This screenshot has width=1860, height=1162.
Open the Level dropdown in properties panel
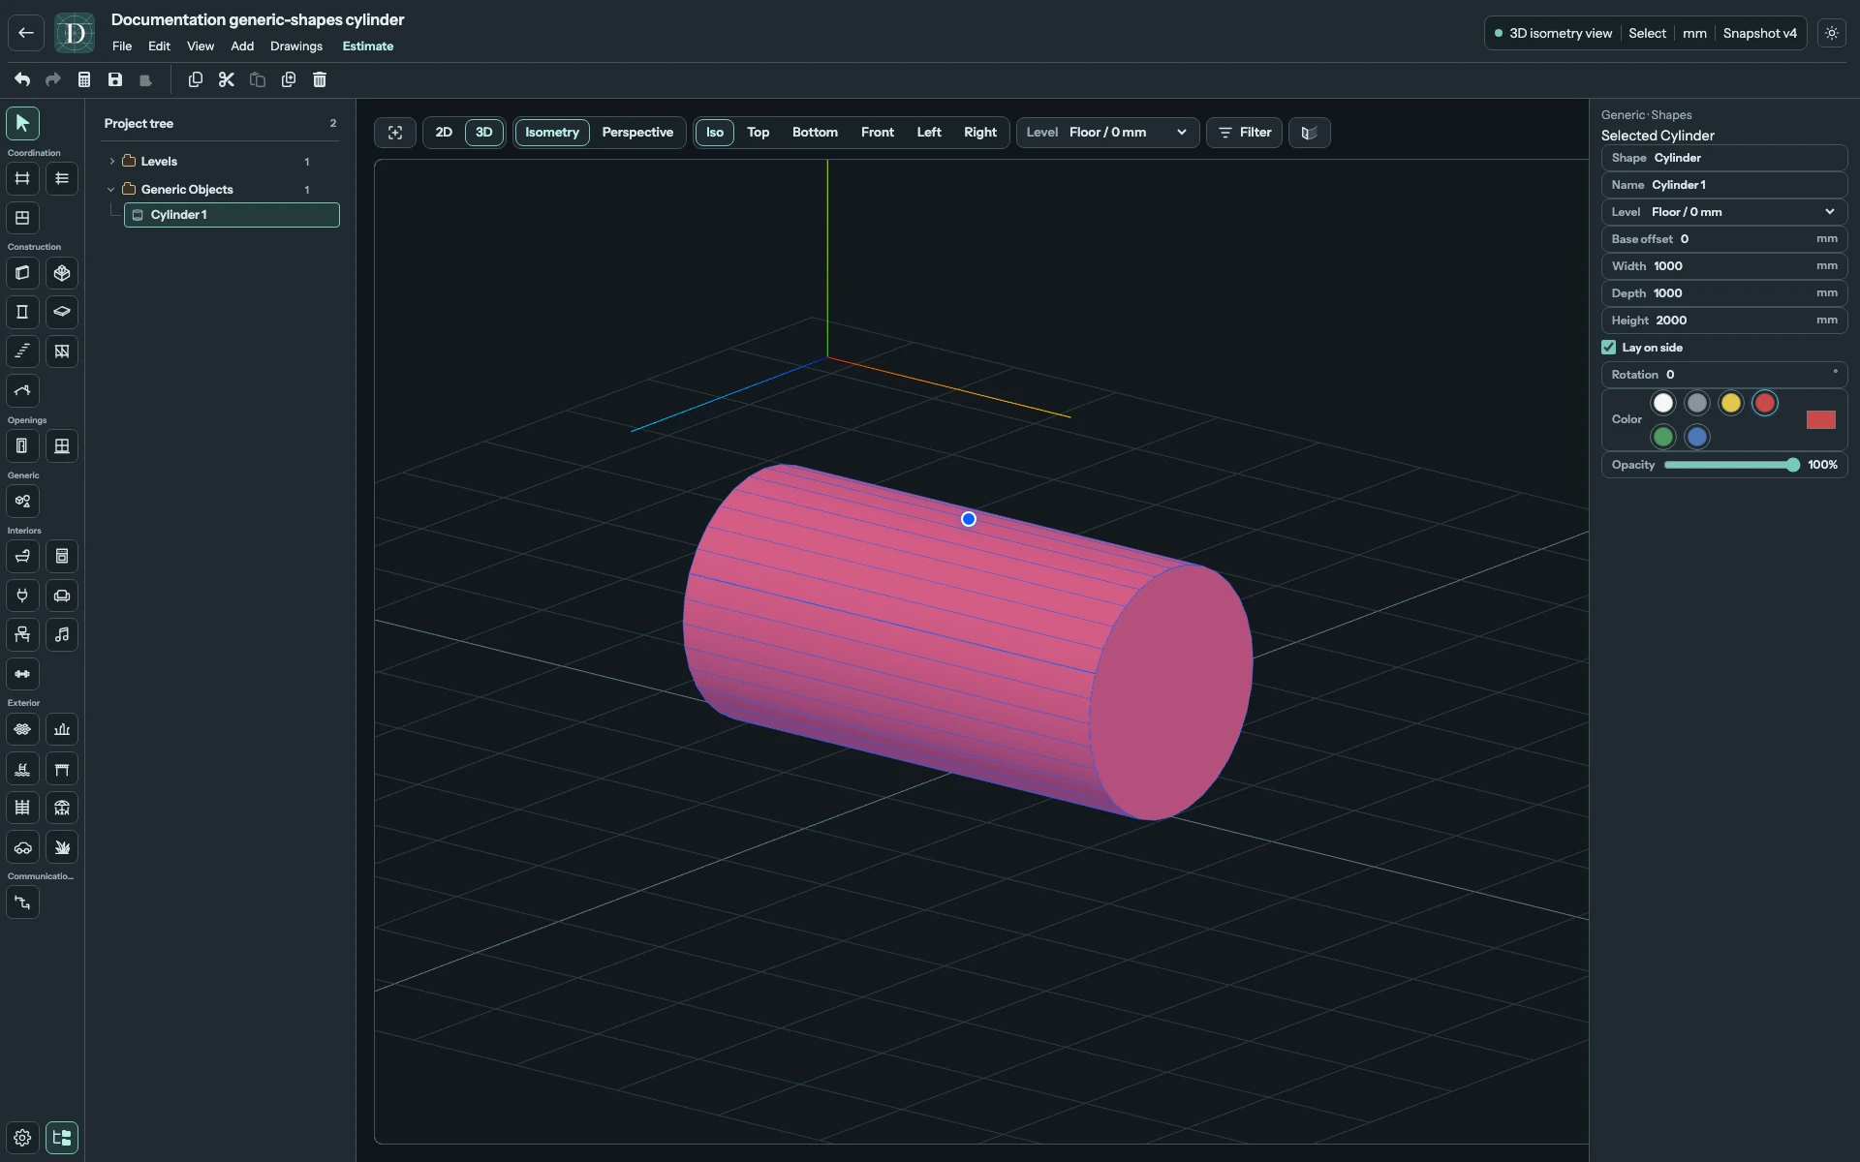1724,212
